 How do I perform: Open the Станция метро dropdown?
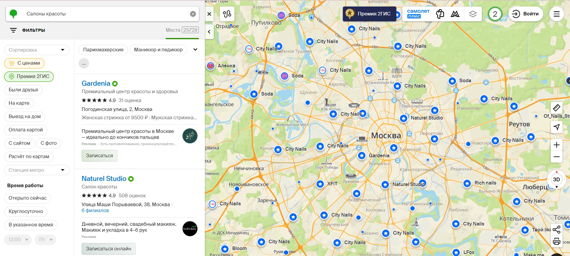point(37,170)
